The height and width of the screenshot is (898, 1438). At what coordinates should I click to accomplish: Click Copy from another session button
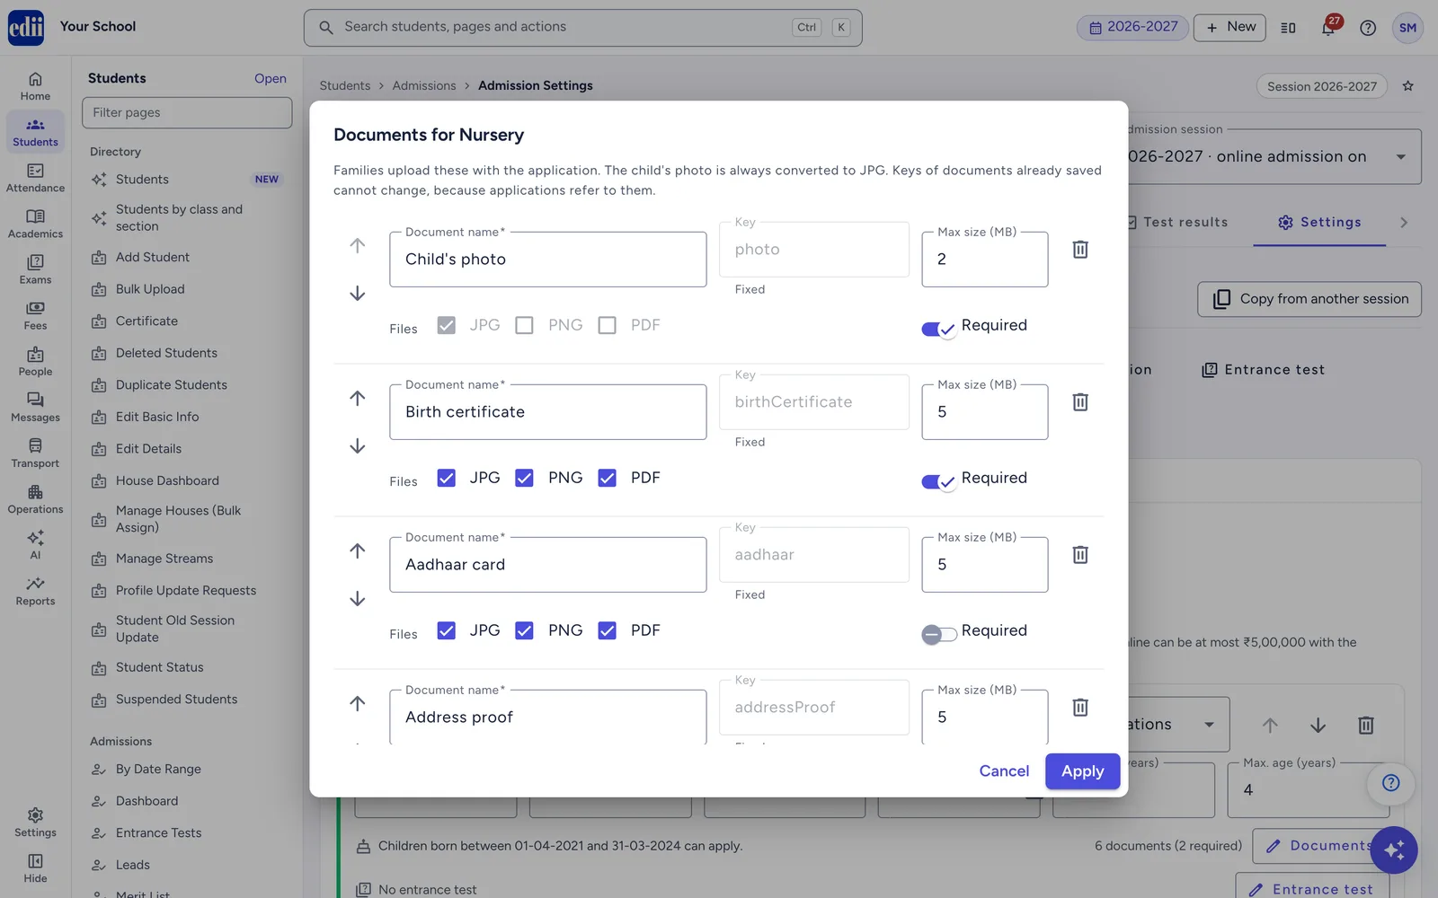click(1309, 299)
